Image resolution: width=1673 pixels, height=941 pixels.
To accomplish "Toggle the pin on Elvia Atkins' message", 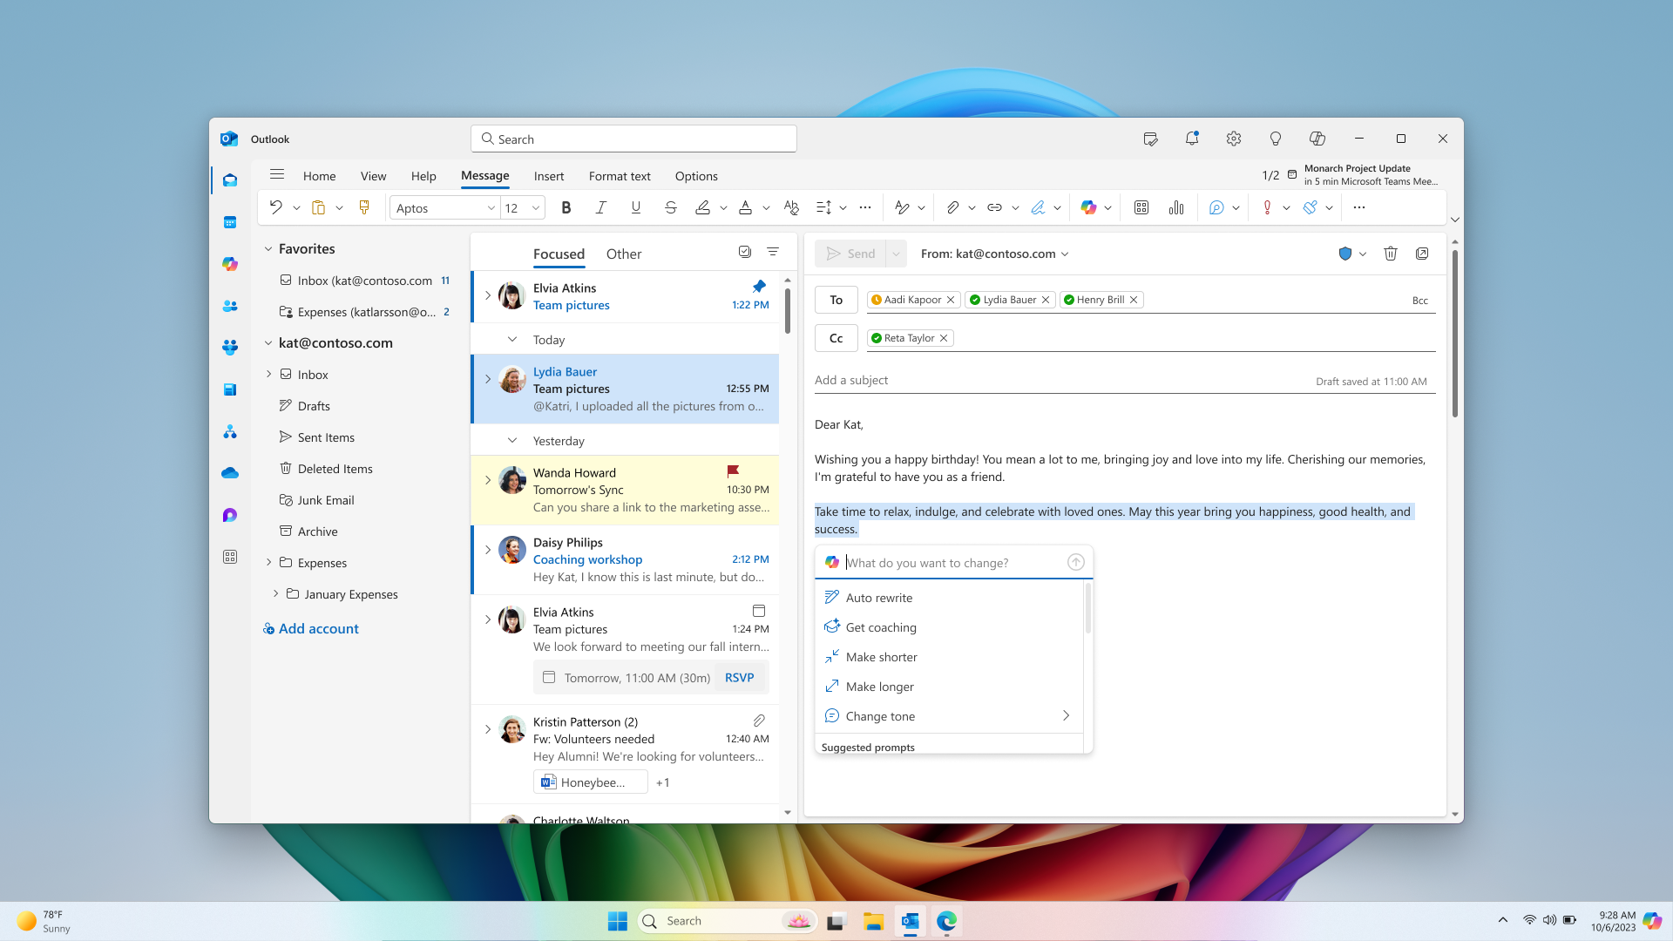I will pyautogui.click(x=759, y=287).
